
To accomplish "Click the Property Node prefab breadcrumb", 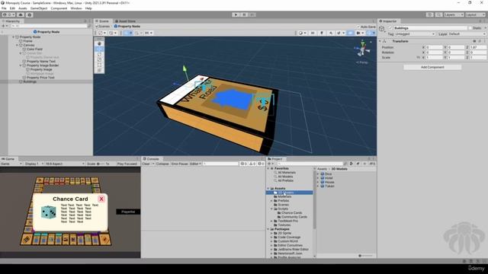I will (x=127, y=27).
